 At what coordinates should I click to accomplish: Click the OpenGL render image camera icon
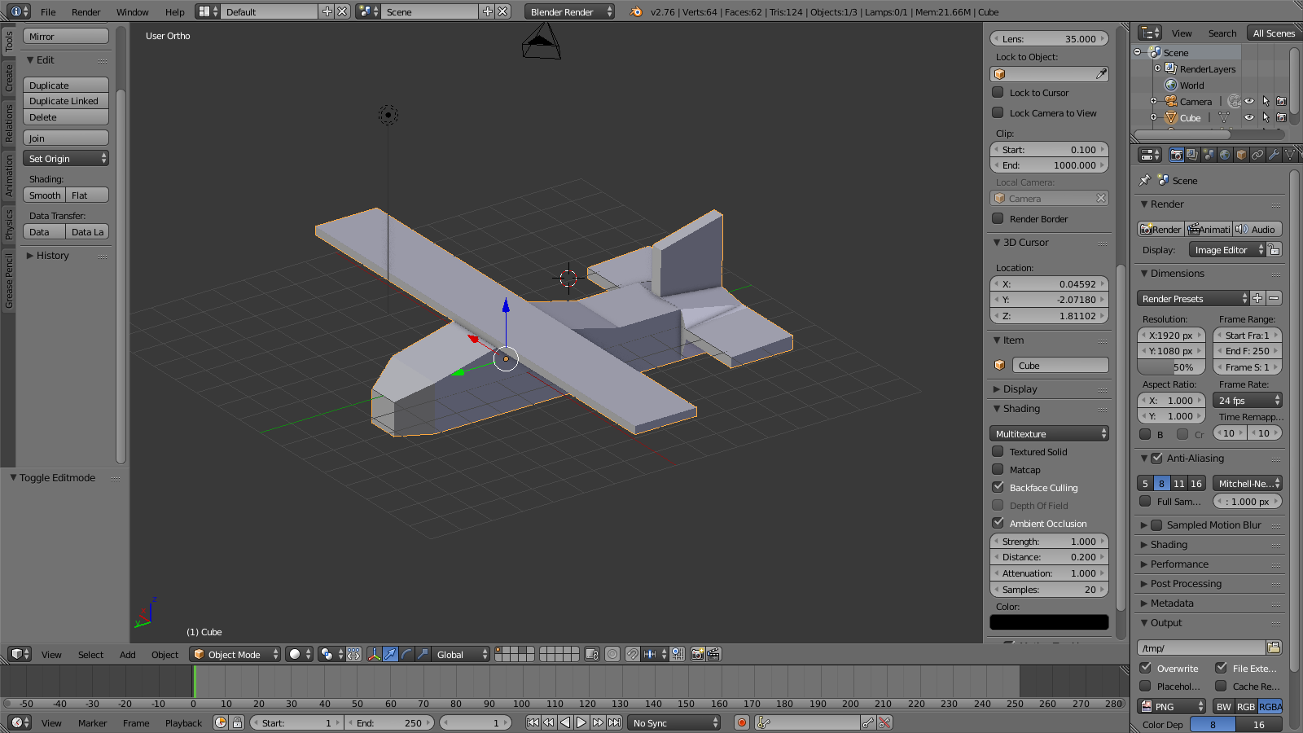[x=697, y=654]
